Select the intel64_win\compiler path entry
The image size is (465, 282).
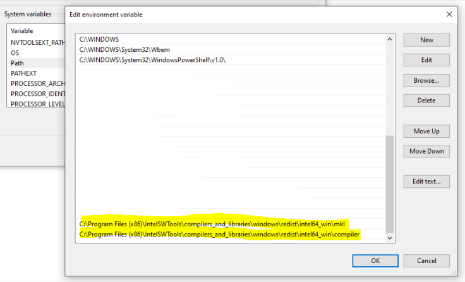[231, 235]
